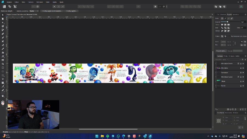This screenshot has width=247, height=139.
Task: Open the layer blend mode dropdown
Action: tap(235, 60)
